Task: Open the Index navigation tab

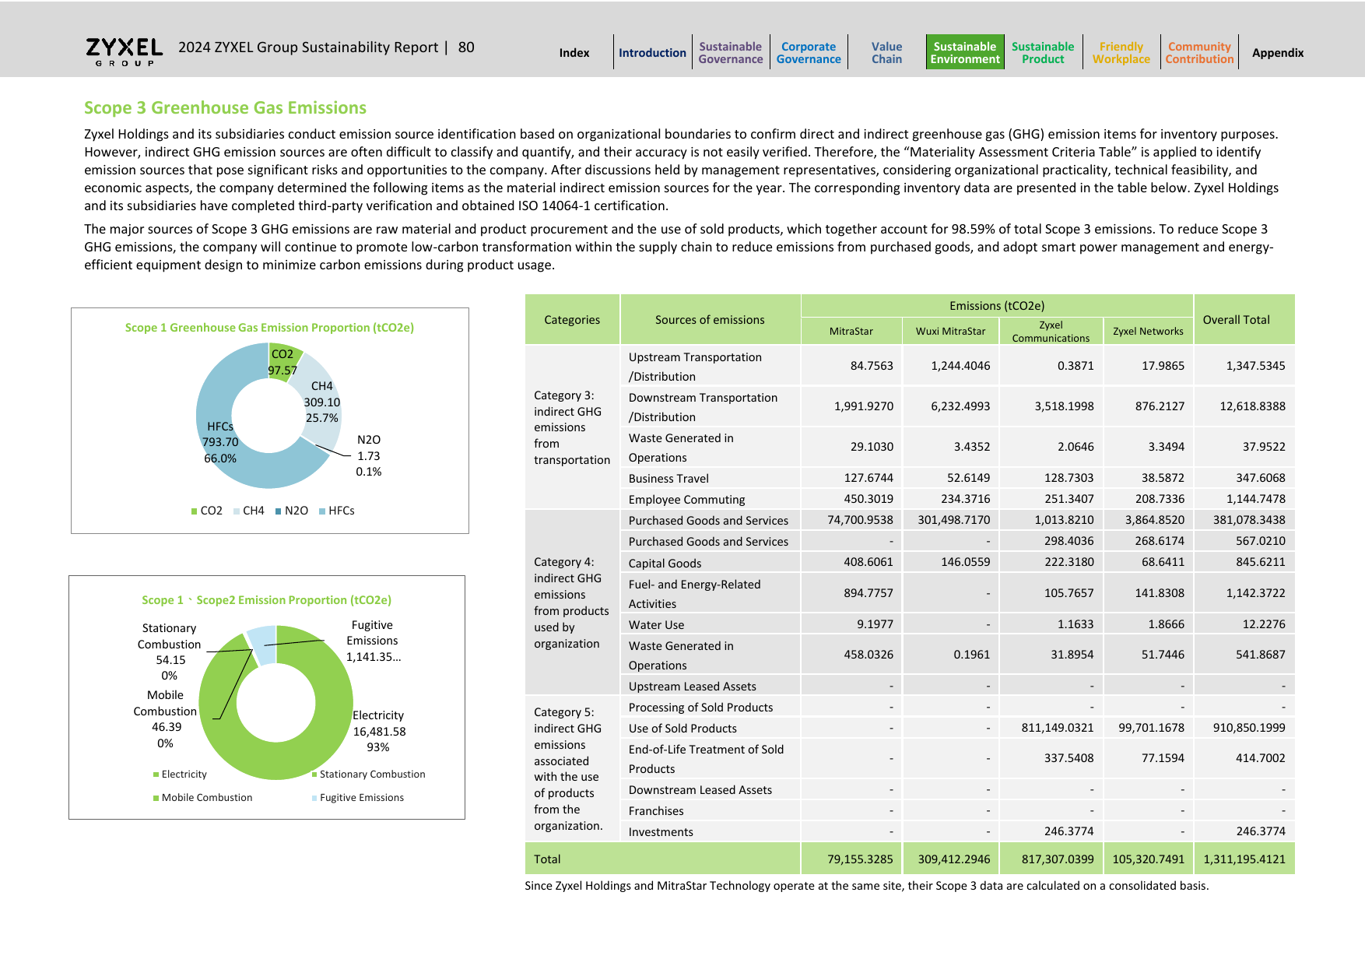Action: point(574,53)
